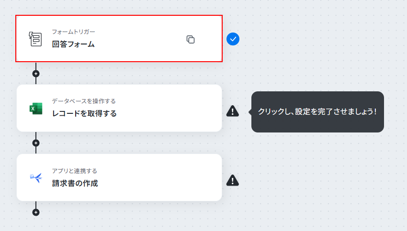
Task: Add step below 回答フォーム with plus
Action: pyautogui.click(x=36, y=74)
